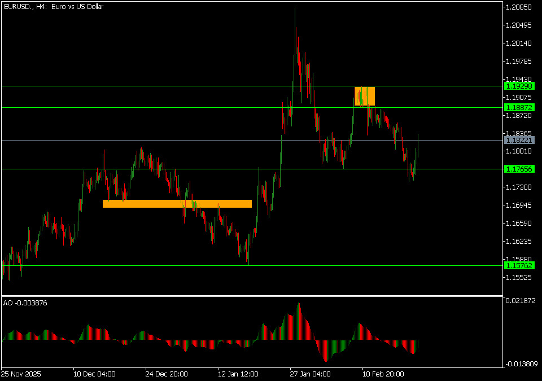Click the small orange rectangle near 1.19
542x381 pixels.
(x=365, y=96)
